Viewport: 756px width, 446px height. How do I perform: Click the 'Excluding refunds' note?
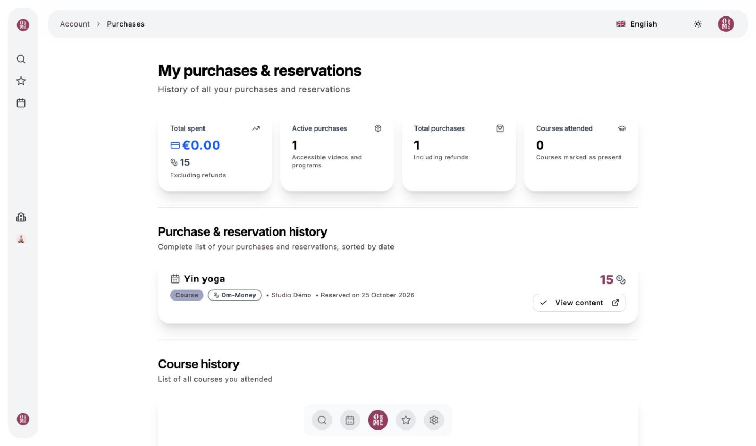coord(198,175)
